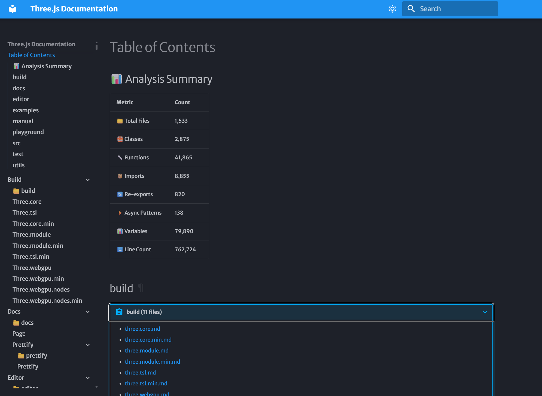This screenshot has height=396, width=542.
Task: Focus the Search input field
Action: click(450, 9)
